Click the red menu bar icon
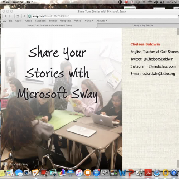Screen dimensions: 179x179 pos(126,2)
